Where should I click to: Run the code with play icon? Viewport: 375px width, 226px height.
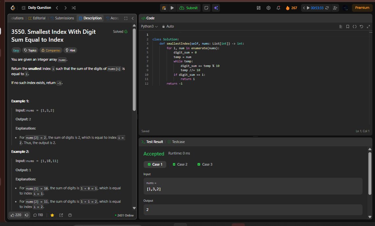click(172, 8)
